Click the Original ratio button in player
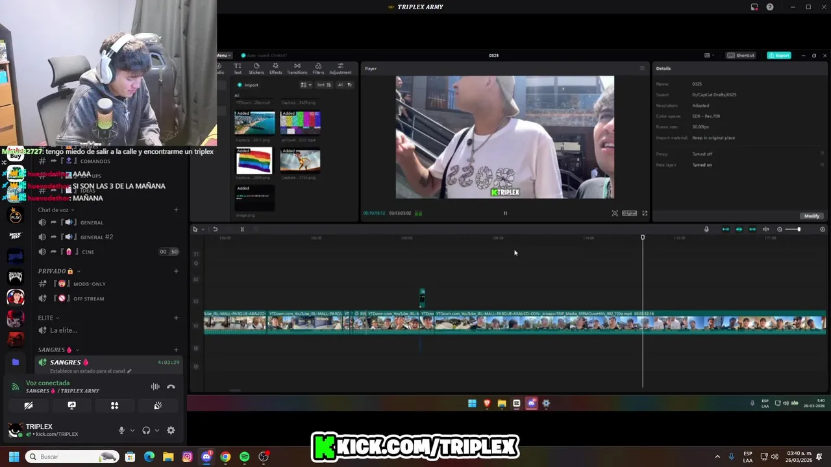The image size is (831, 467). [629, 213]
